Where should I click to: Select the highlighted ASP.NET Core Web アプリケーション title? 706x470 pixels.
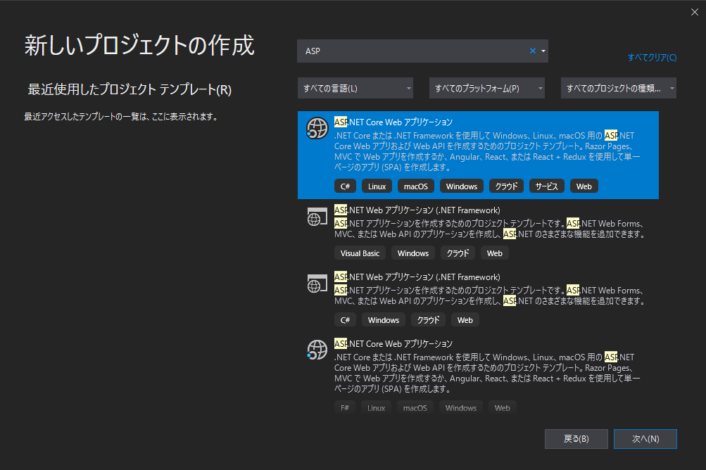(393, 122)
